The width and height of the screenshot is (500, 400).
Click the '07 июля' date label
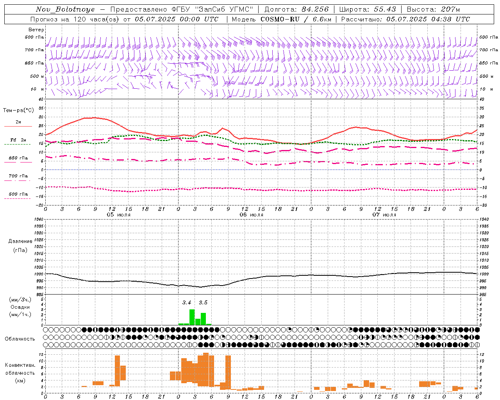[384, 215]
